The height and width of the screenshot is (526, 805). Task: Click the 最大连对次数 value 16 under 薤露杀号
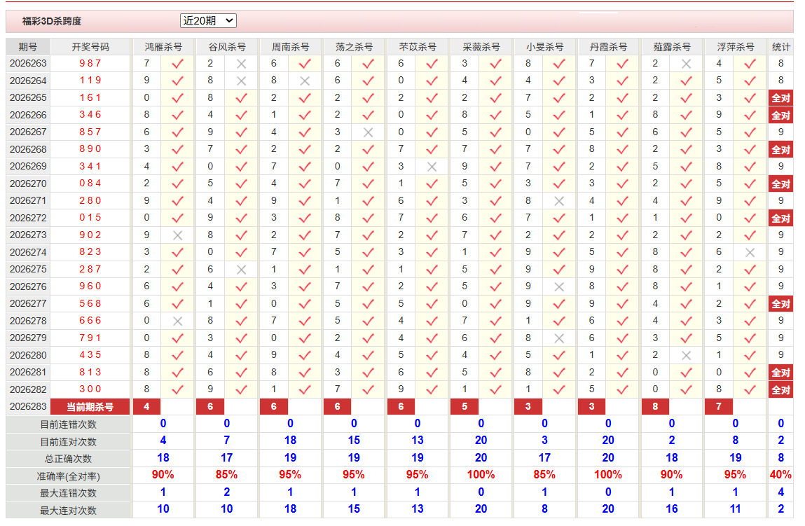click(672, 509)
